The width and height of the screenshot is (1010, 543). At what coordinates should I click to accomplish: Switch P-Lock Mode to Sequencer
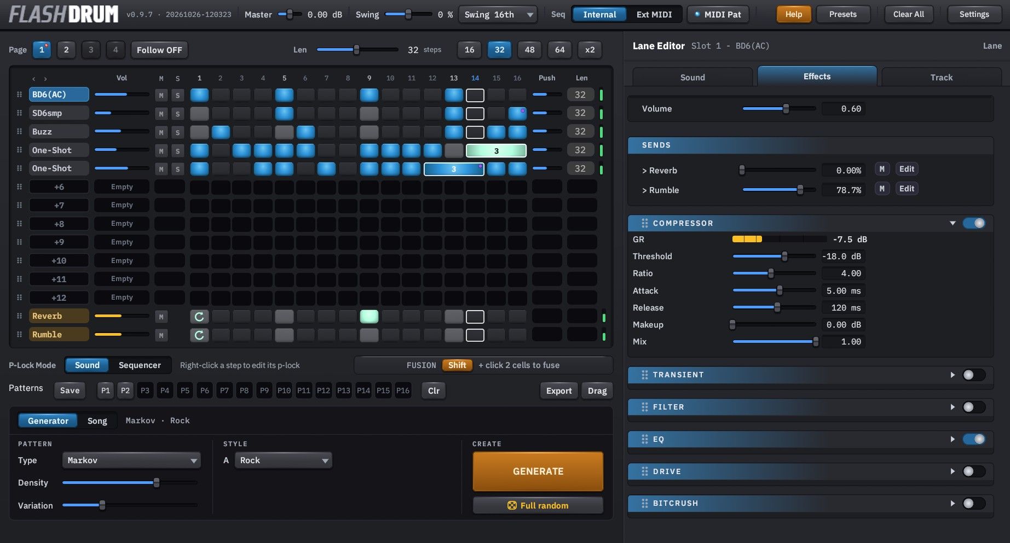(140, 365)
